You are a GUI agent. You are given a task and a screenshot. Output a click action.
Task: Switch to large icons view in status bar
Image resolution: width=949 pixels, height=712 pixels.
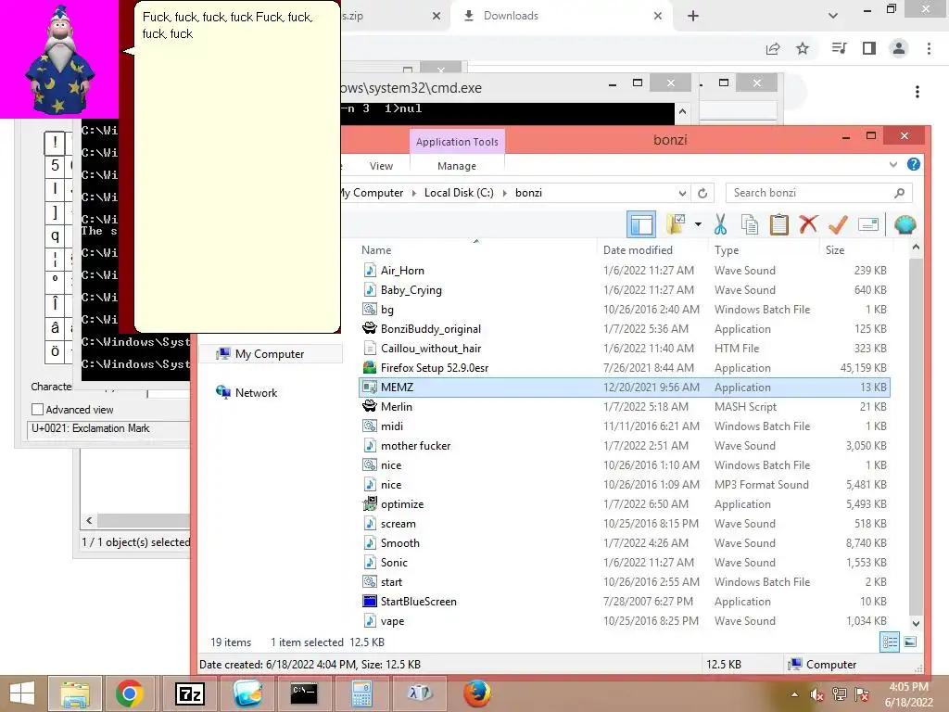click(910, 642)
